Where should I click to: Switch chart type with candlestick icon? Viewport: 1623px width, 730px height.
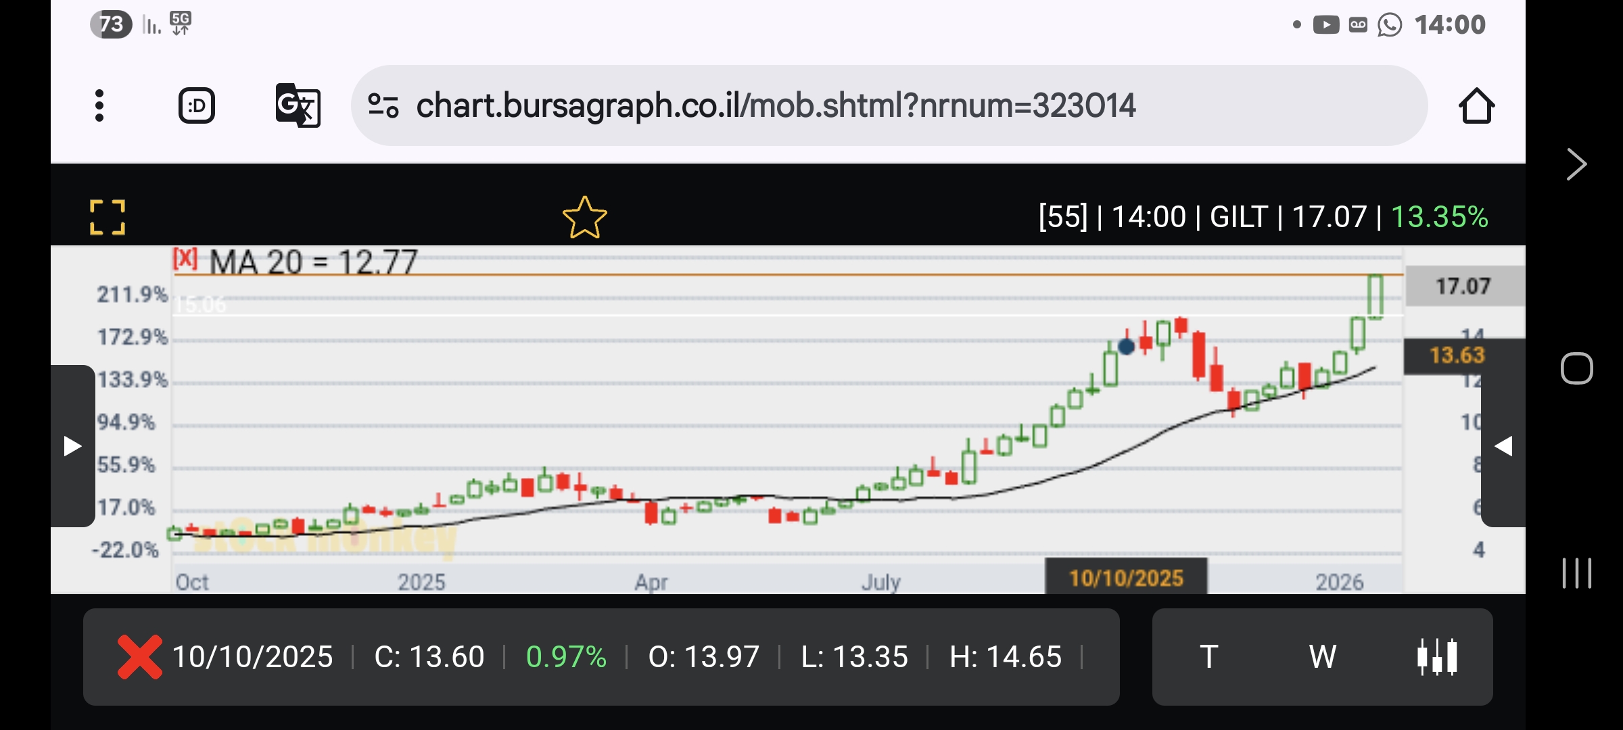[x=1437, y=656]
